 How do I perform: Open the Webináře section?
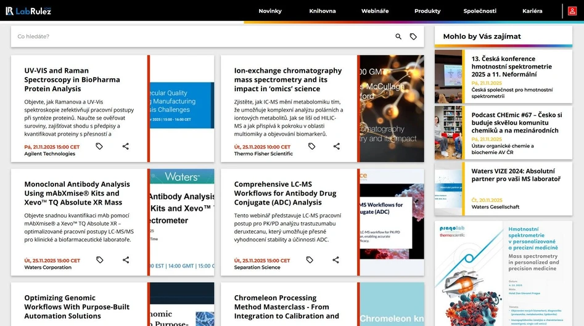[375, 11]
